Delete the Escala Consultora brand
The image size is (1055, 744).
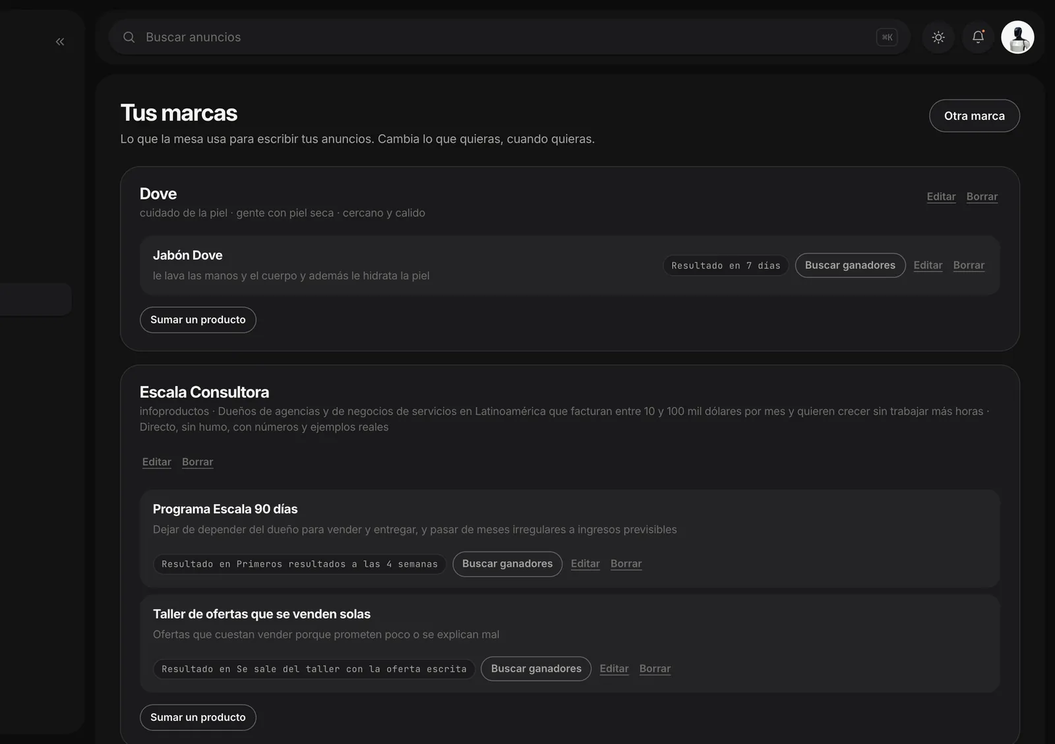(x=198, y=462)
